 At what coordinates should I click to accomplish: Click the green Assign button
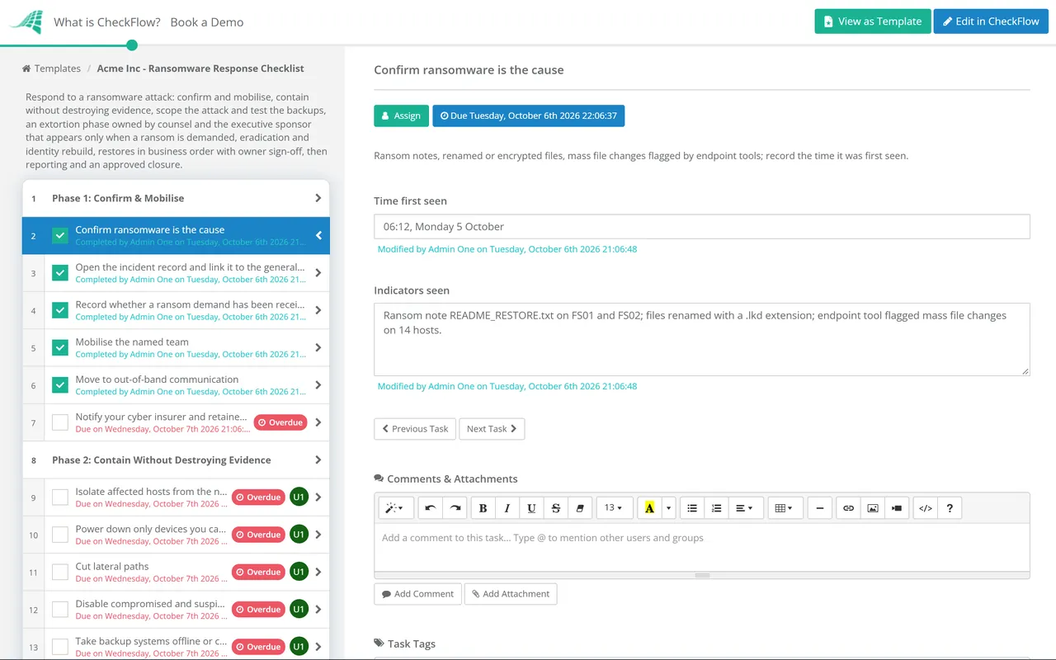click(402, 115)
